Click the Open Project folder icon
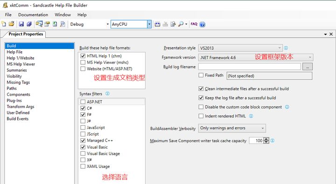 coord(12,24)
